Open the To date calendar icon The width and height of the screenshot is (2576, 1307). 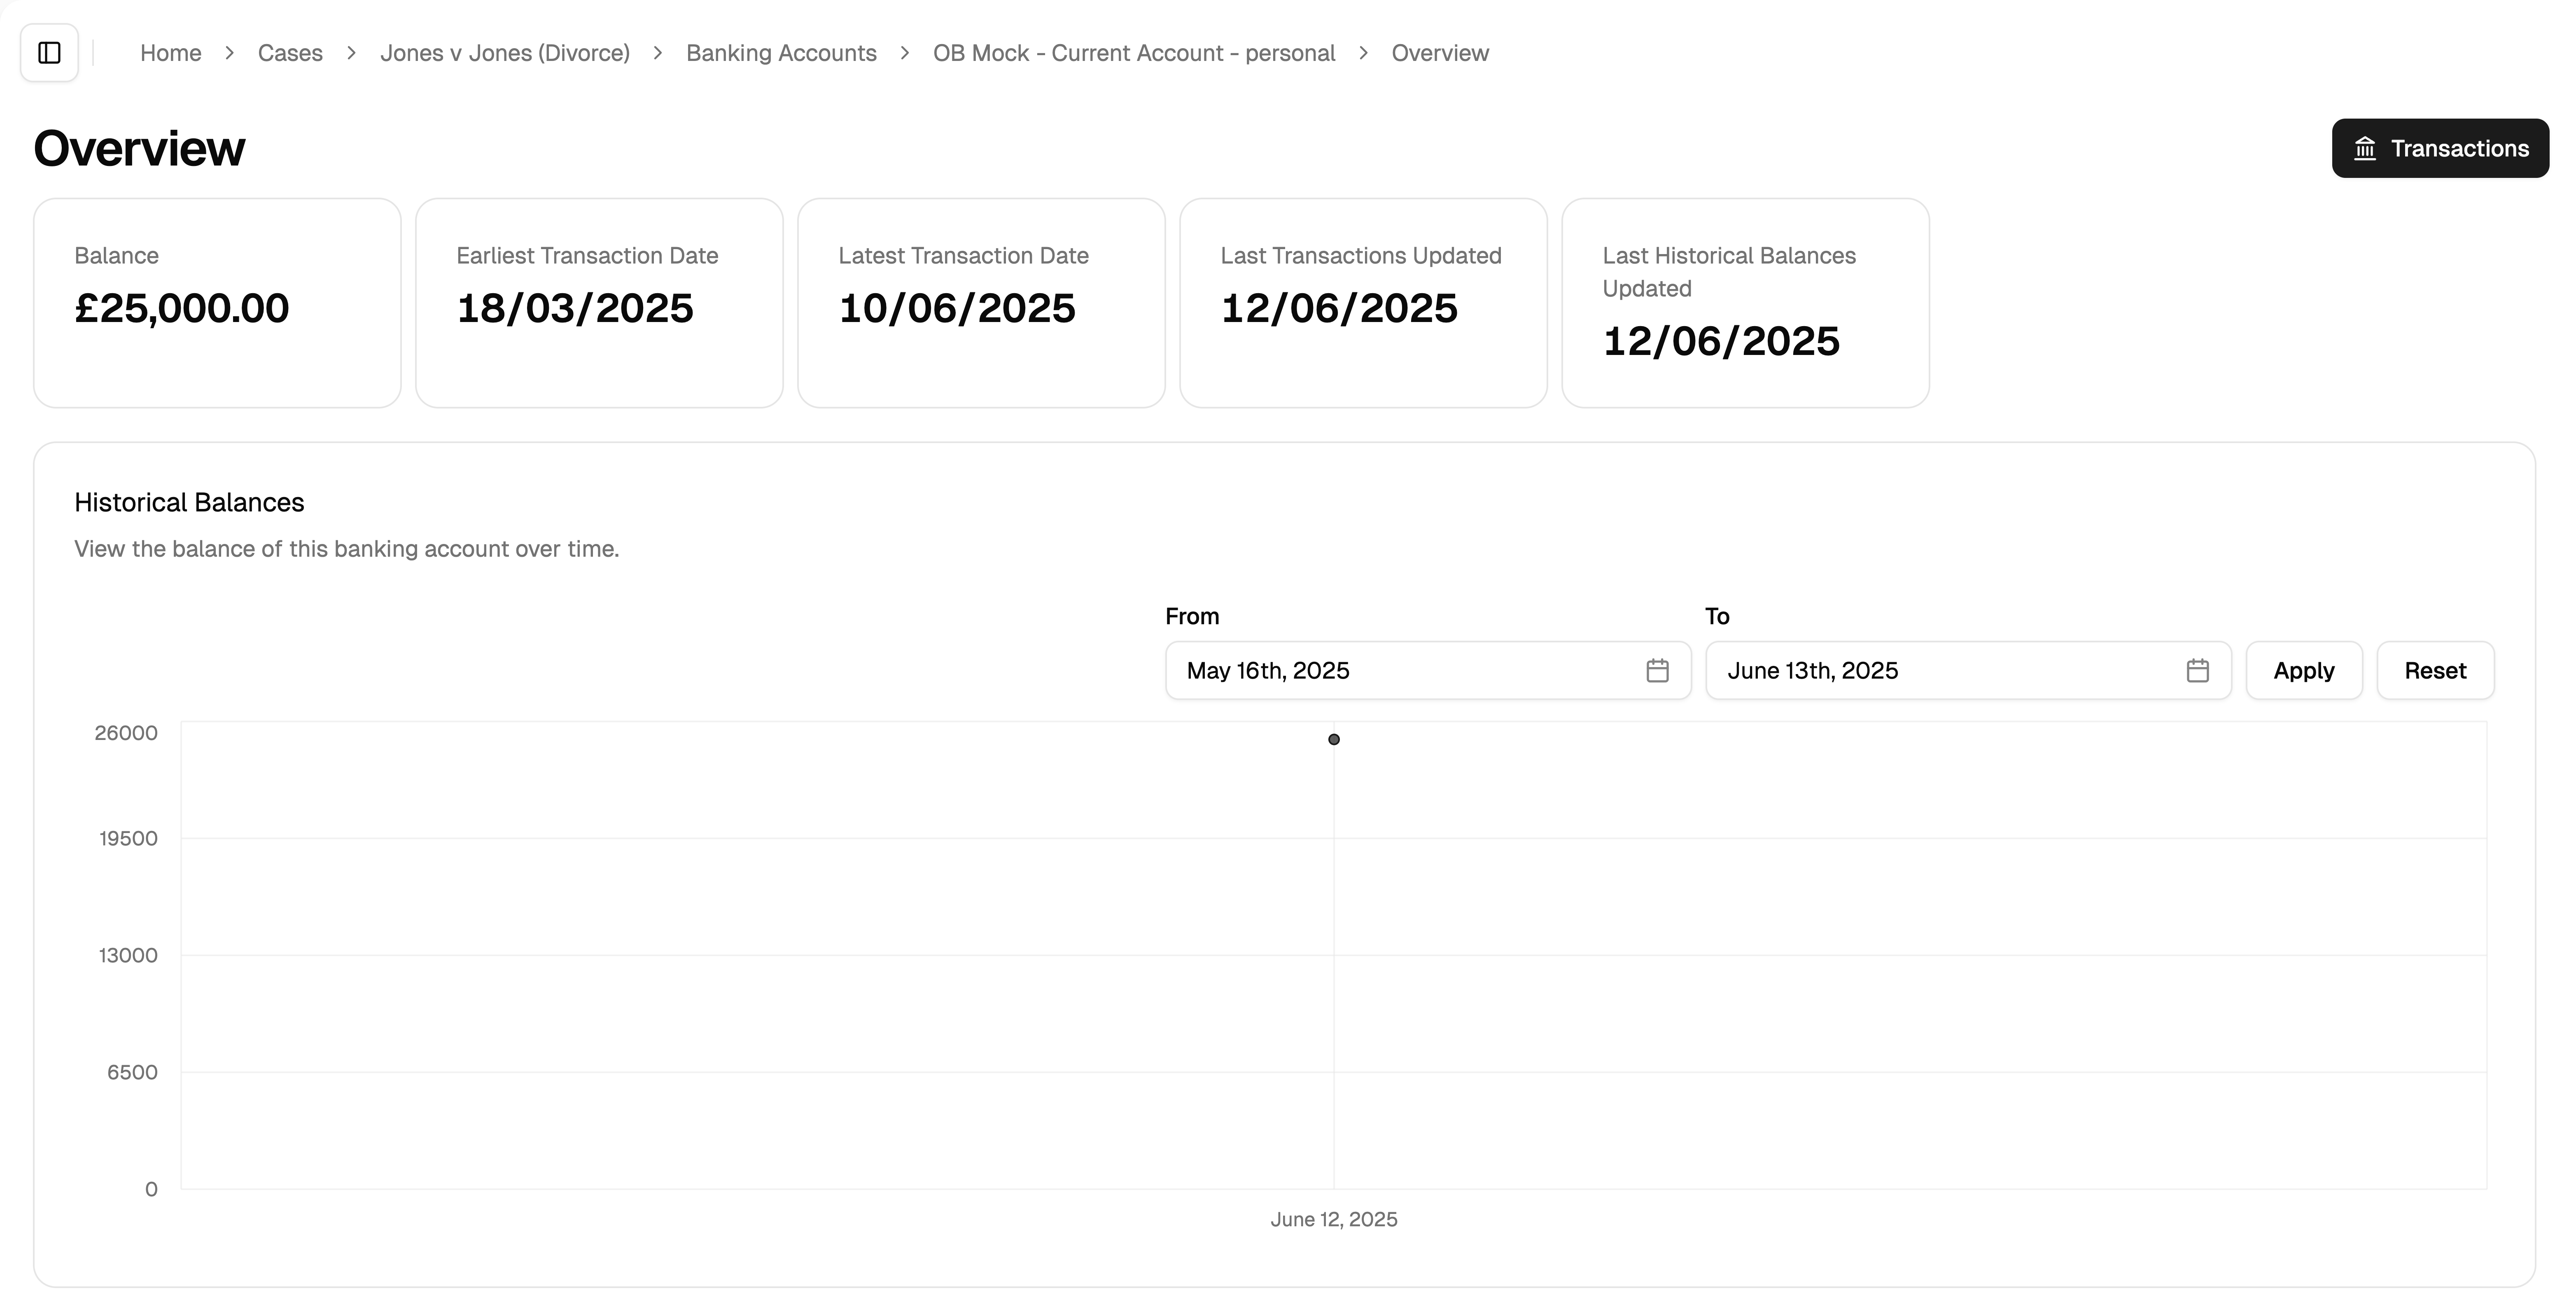point(2197,670)
